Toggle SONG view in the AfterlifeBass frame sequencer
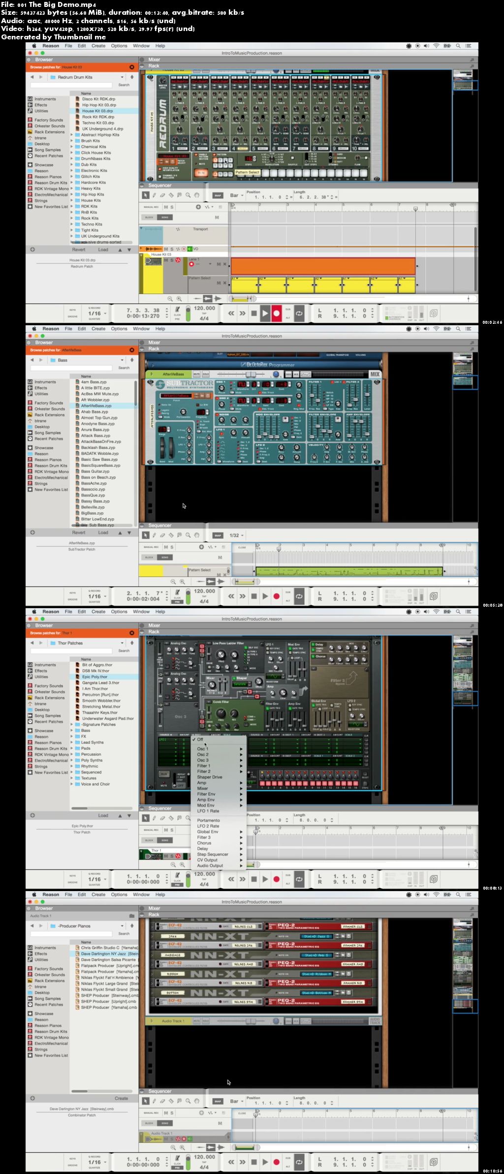 (x=165, y=557)
